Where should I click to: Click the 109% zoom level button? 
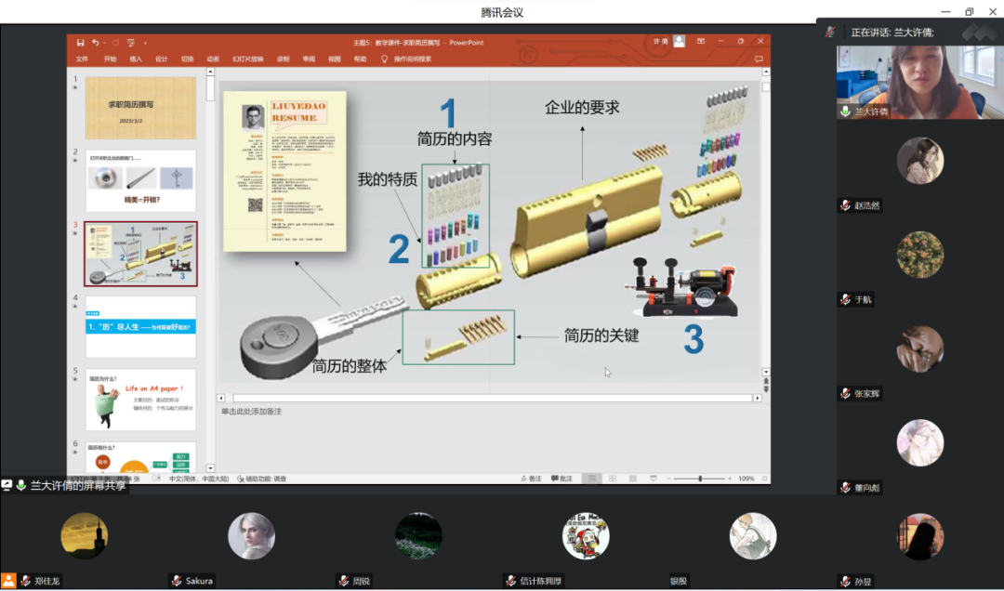[746, 479]
